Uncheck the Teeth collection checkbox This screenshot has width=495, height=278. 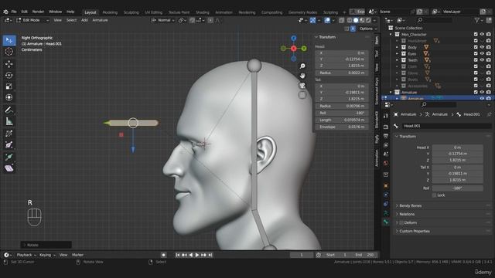tap(476, 60)
